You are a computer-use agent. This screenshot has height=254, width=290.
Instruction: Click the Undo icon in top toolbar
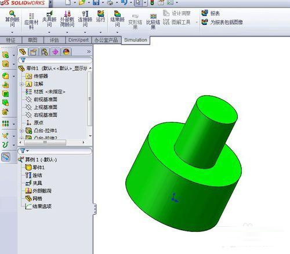[x=124, y=2]
